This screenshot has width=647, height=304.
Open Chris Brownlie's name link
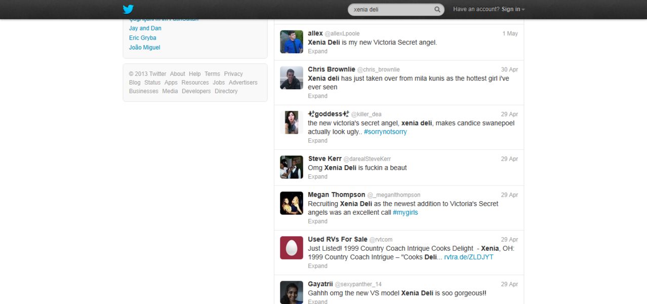332,69
